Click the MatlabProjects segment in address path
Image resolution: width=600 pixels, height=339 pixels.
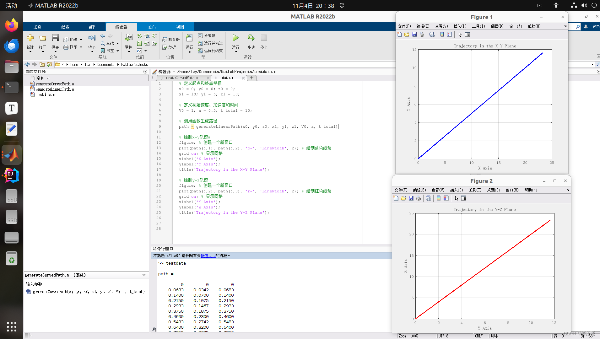point(134,64)
